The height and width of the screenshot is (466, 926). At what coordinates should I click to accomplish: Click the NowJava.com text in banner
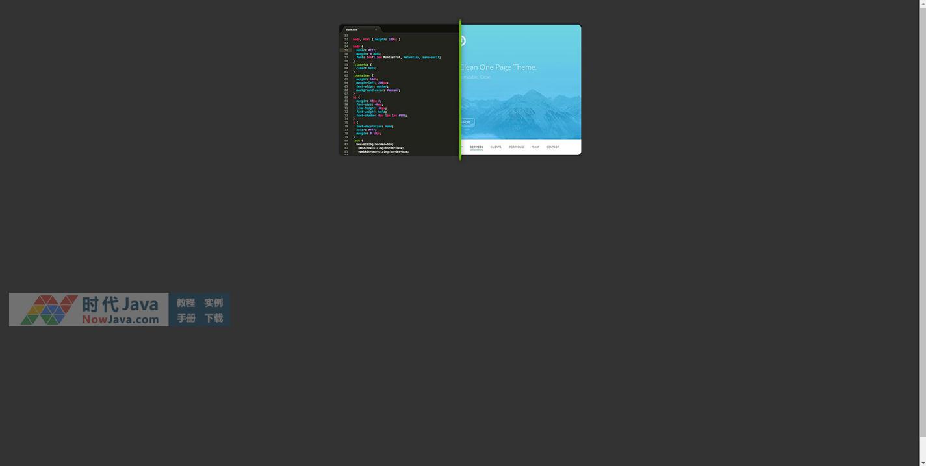click(x=120, y=319)
